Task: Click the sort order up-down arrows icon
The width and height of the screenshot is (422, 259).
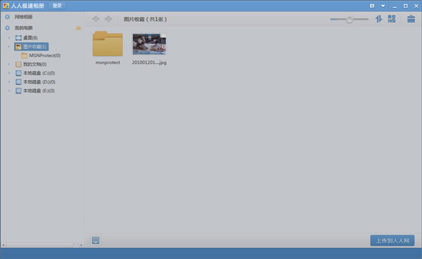Action: tap(378, 19)
